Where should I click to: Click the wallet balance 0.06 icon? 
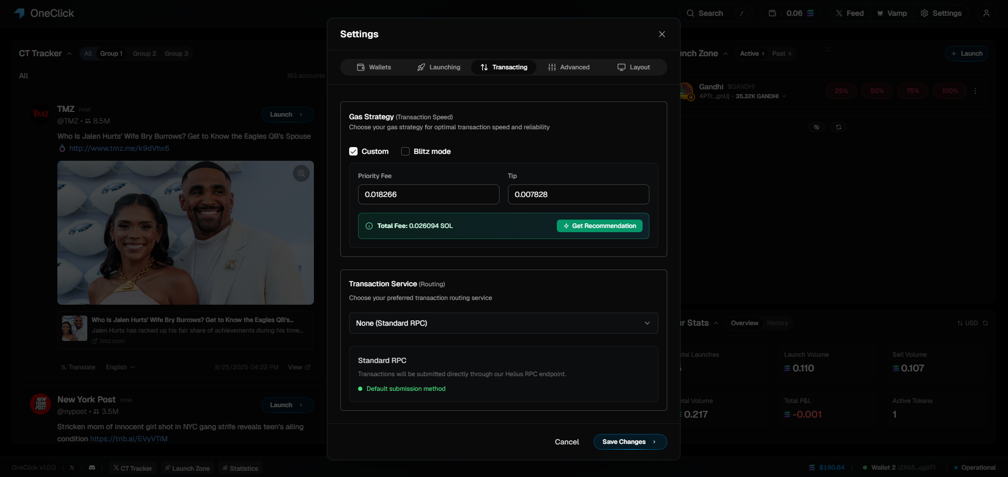[x=772, y=13]
